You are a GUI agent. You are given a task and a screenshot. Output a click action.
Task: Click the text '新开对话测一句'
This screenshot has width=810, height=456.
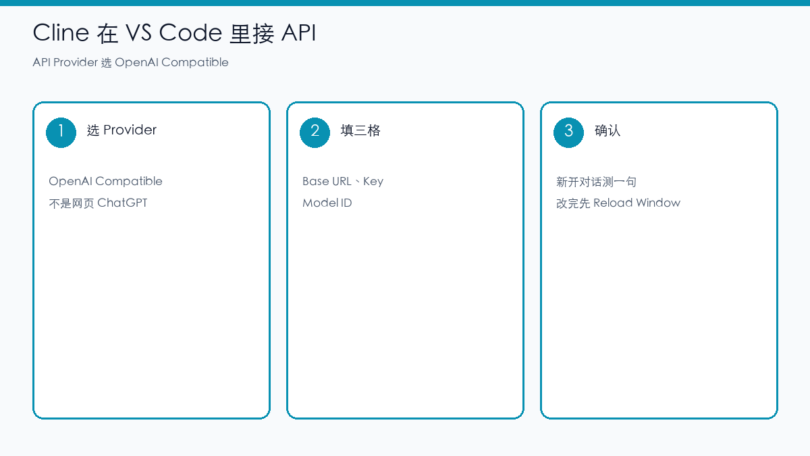[597, 182]
